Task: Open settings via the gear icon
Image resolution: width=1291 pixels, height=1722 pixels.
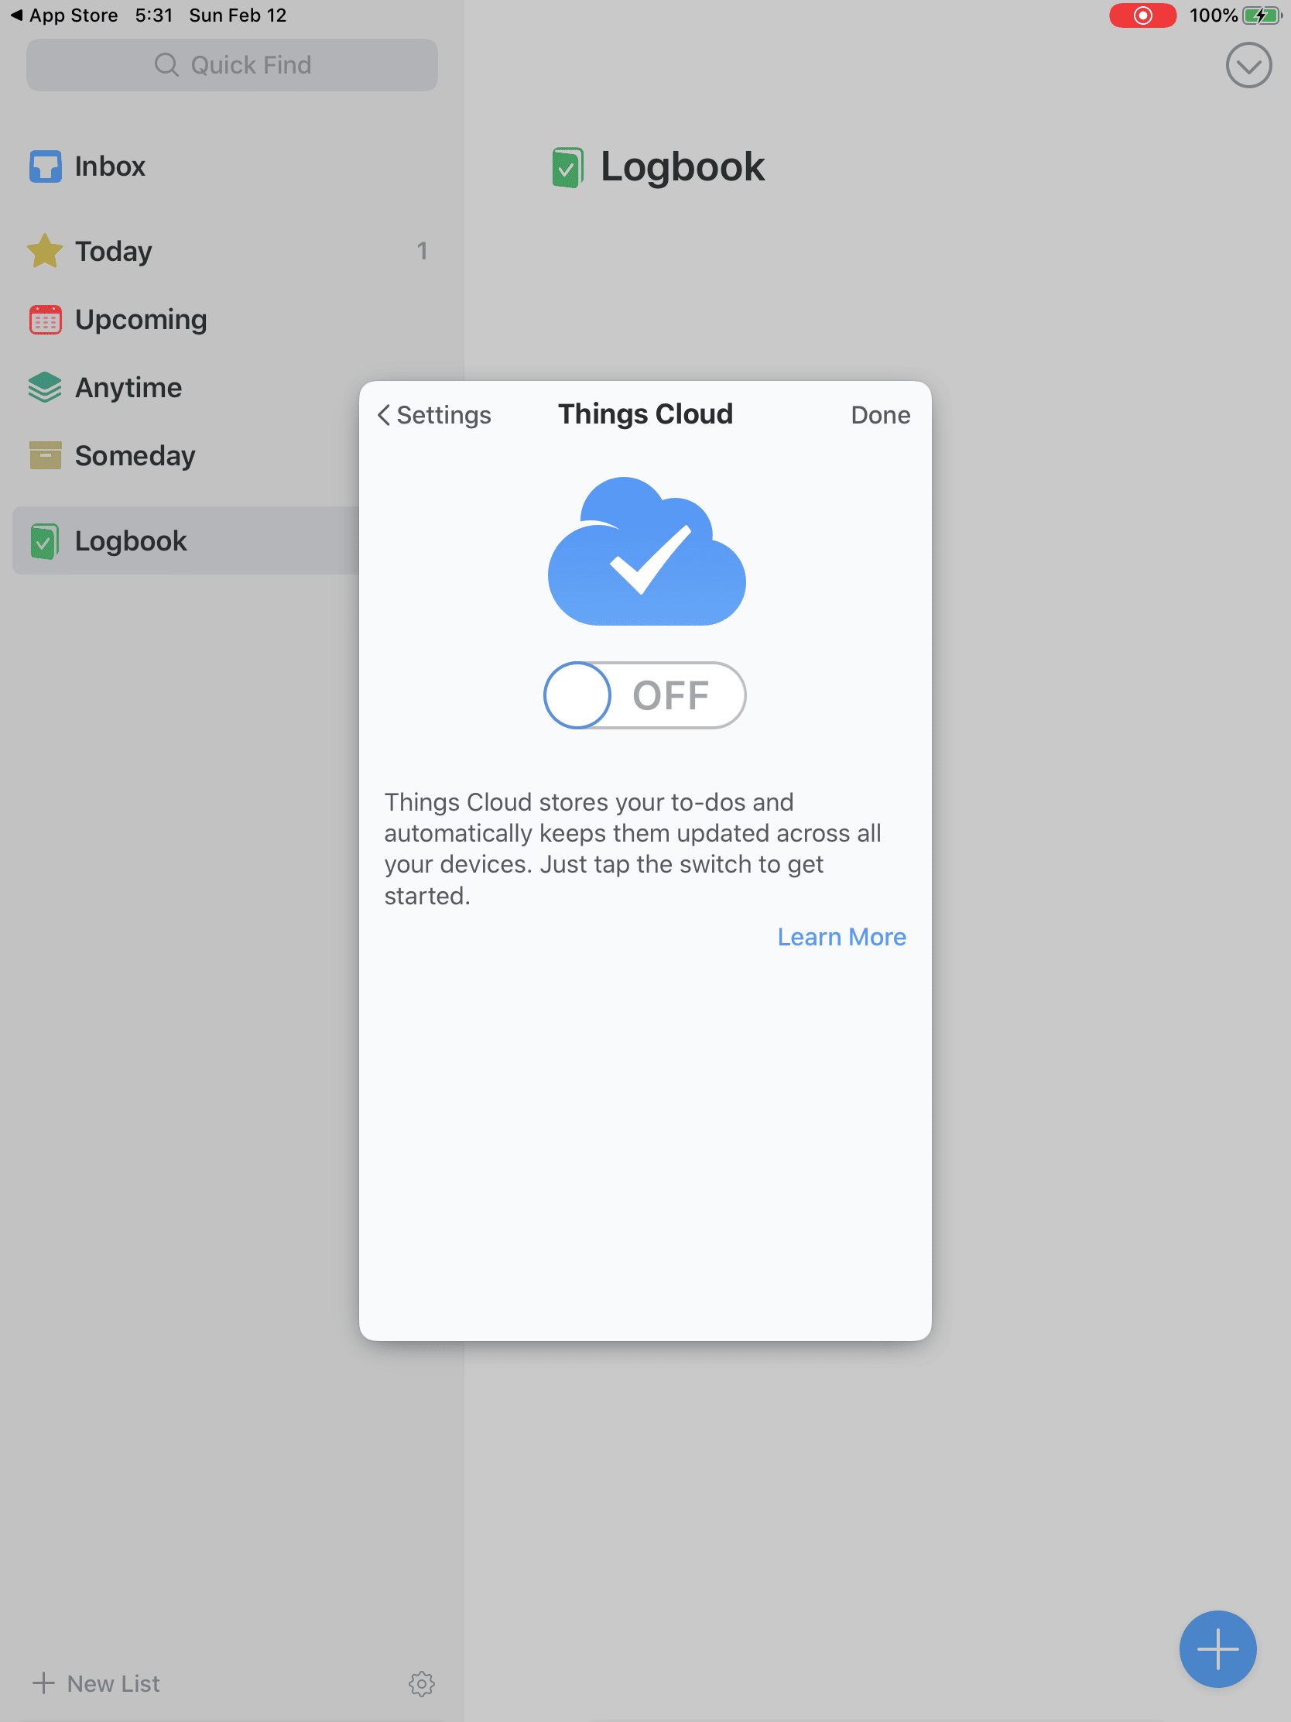Action: coord(421,1684)
